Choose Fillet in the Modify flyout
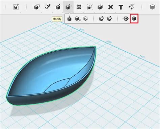 (102, 19)
